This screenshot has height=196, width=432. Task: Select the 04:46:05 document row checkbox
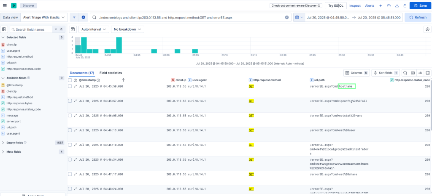pos(70,115)
